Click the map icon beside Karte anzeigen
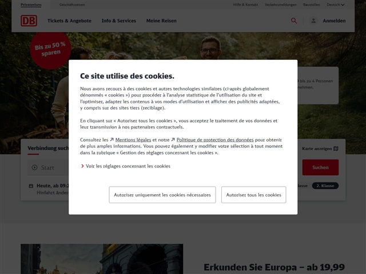366x274 pixels. 336,148
